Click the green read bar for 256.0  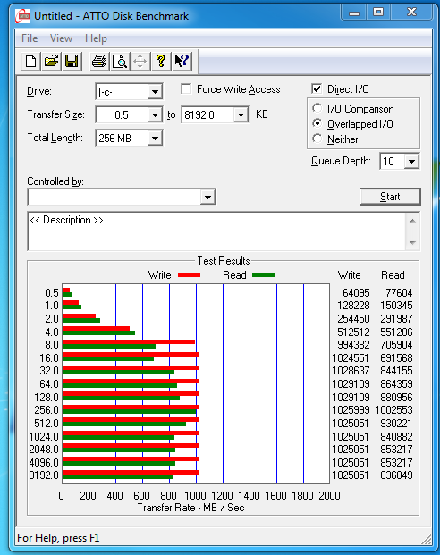(130, 412)
